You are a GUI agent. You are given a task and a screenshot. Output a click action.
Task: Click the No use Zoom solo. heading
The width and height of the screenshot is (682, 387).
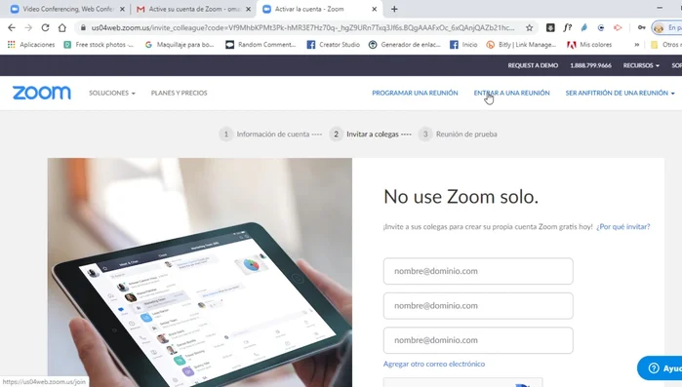tap(461, 197)
